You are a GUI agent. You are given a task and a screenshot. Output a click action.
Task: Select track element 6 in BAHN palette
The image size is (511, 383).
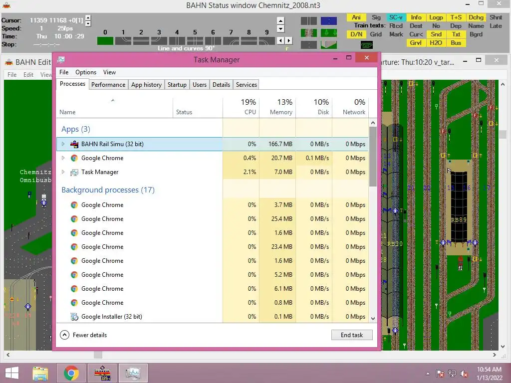pos(213,41)
